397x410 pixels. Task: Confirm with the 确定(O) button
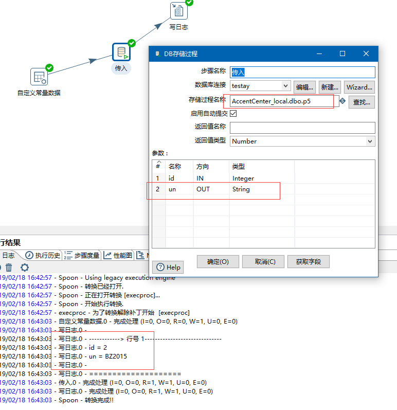(x=218, y=261)
